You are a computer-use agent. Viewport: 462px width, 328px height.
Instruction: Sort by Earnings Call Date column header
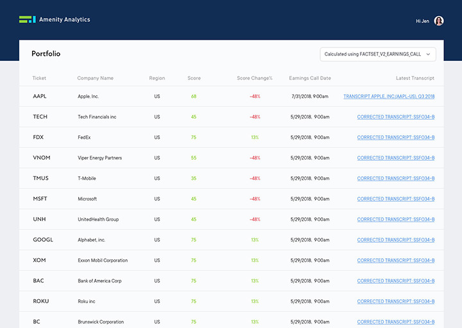[310, 78]
